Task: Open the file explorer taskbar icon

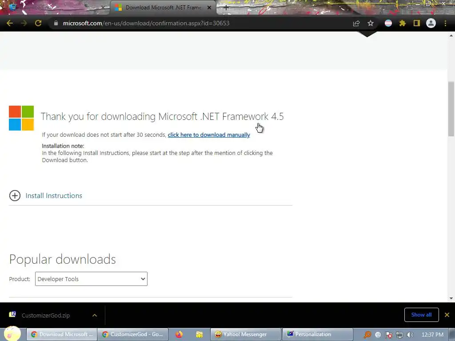Action: click(x=199, y=334)
